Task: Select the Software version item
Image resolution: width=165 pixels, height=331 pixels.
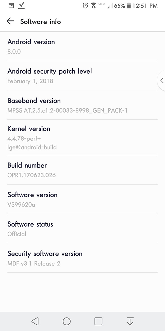Action: pos(82,199)
